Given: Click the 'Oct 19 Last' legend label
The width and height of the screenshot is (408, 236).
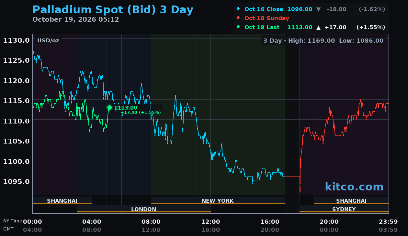Looking at the screenshot, I should [x=262, y=27].
